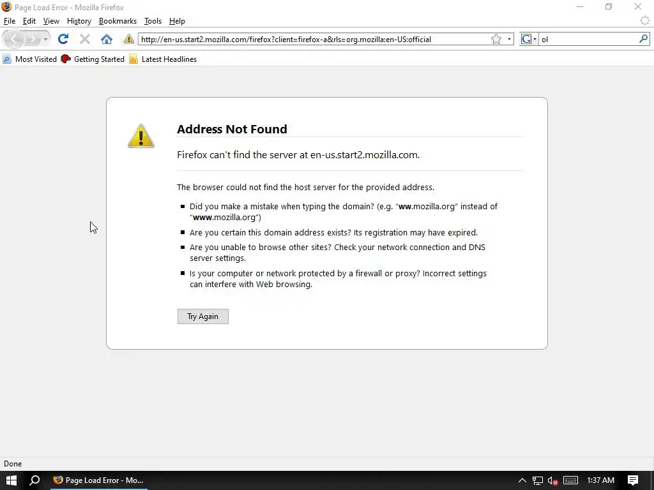The height and width of the screenshot is (490, 654).
Task: Click the Back navigation arrow
Action: click(14, 39)
